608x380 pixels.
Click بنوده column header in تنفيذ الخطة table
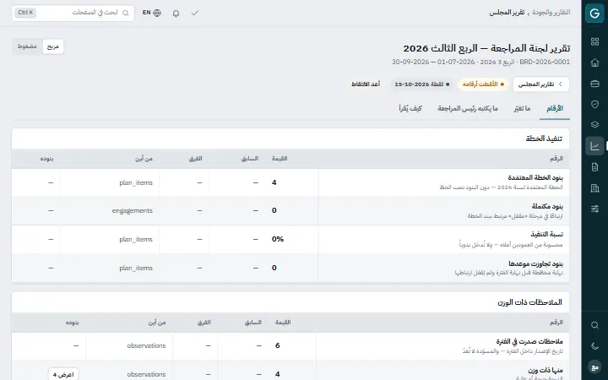pos(46,159)
